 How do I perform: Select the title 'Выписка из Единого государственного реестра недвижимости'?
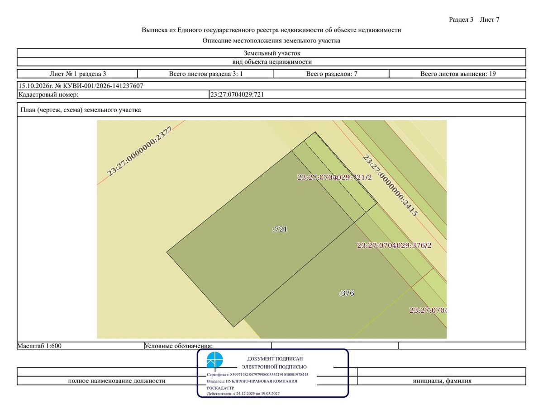(271, 30)
